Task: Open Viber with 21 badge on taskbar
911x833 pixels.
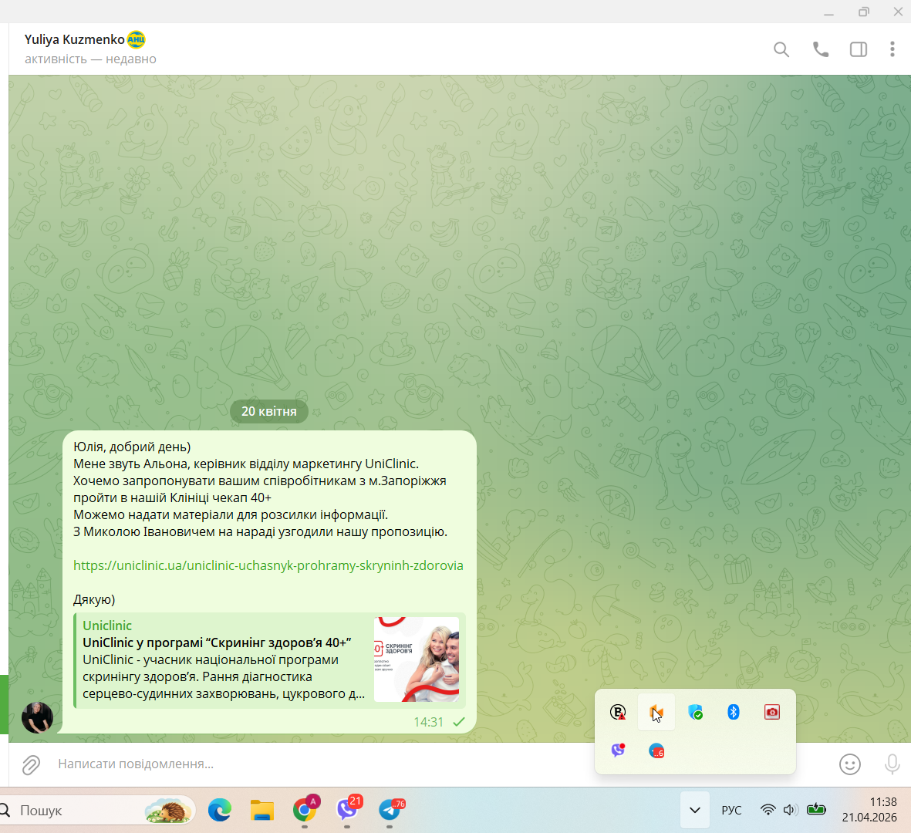Action: 347,808
